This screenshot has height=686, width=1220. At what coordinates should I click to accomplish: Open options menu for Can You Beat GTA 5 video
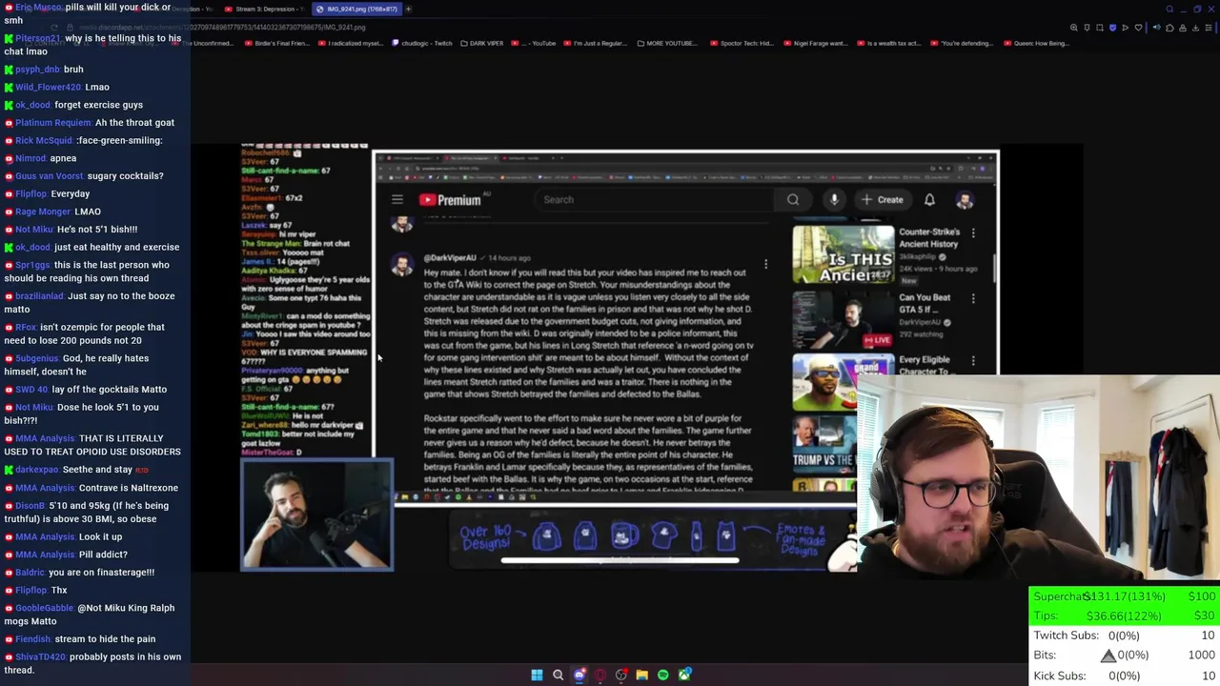coord(973,299)
